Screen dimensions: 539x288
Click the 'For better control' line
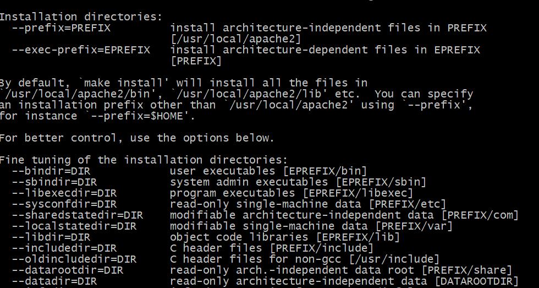137,138
